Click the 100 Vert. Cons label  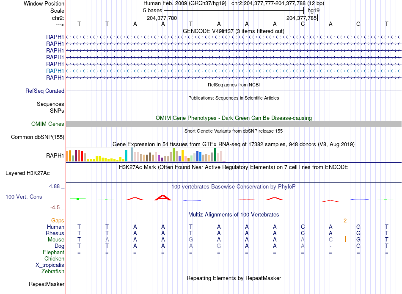click(x=24, y=197)
